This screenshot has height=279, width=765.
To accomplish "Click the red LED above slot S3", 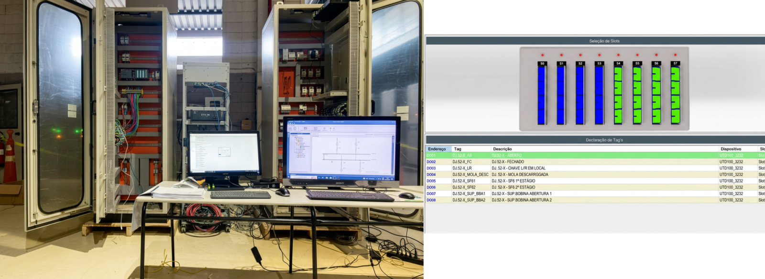I will (599, 55).
